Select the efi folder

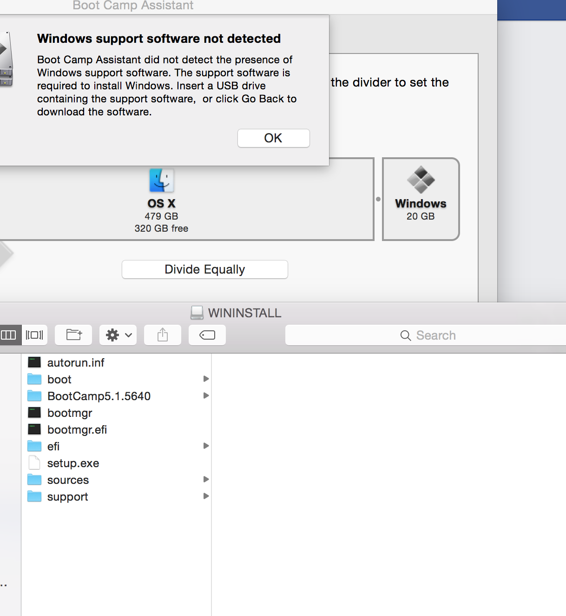point(116,446)
